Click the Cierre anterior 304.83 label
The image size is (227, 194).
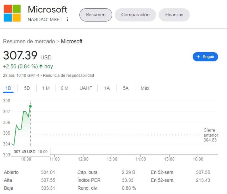point(209,135)
